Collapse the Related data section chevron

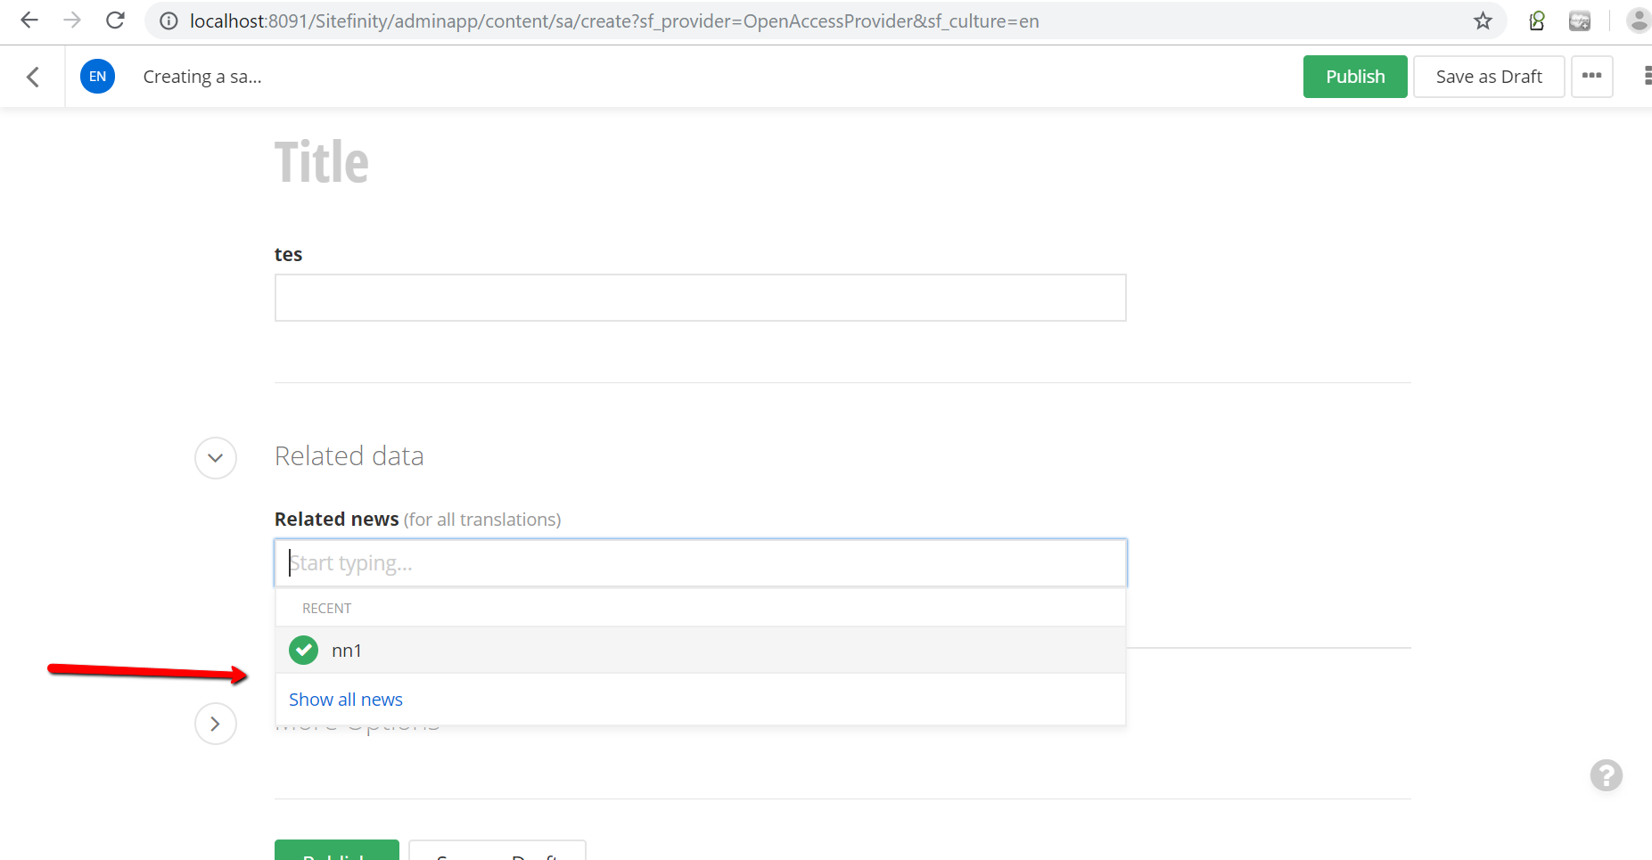coord(215,457)
